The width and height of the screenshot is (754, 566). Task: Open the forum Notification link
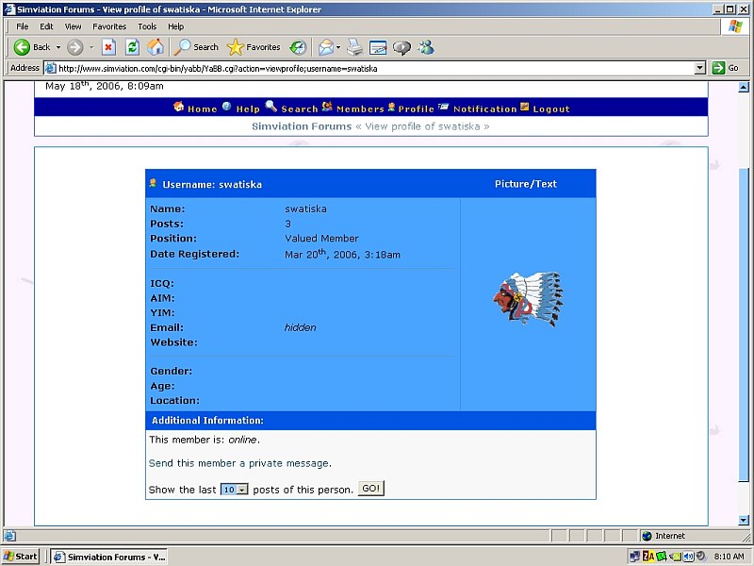pyautogui.click(x=484, y=108)
